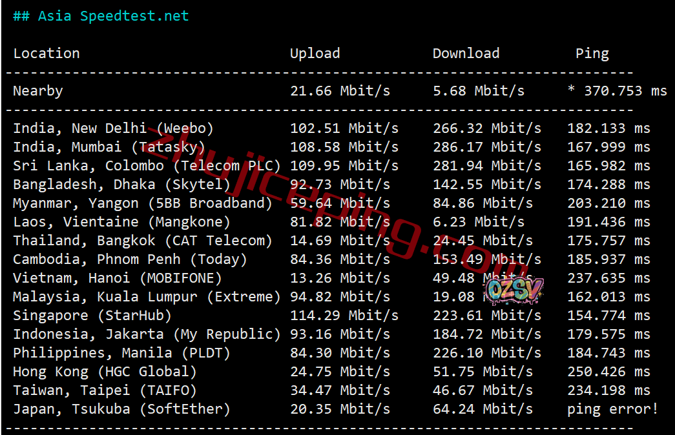Click Mumbai's 286.17 Mbit/s download value
675x435 pixels.
(486, 147)
